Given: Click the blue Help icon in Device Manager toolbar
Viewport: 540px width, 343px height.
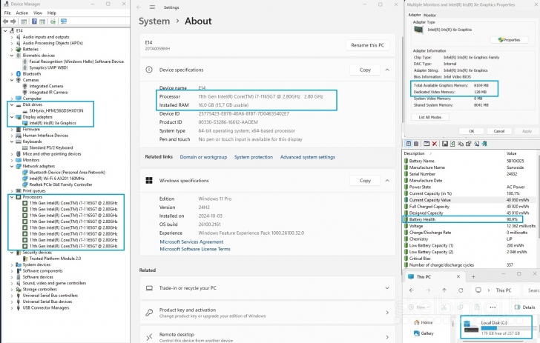Looking at the screenshot, I should click(34, 21).
